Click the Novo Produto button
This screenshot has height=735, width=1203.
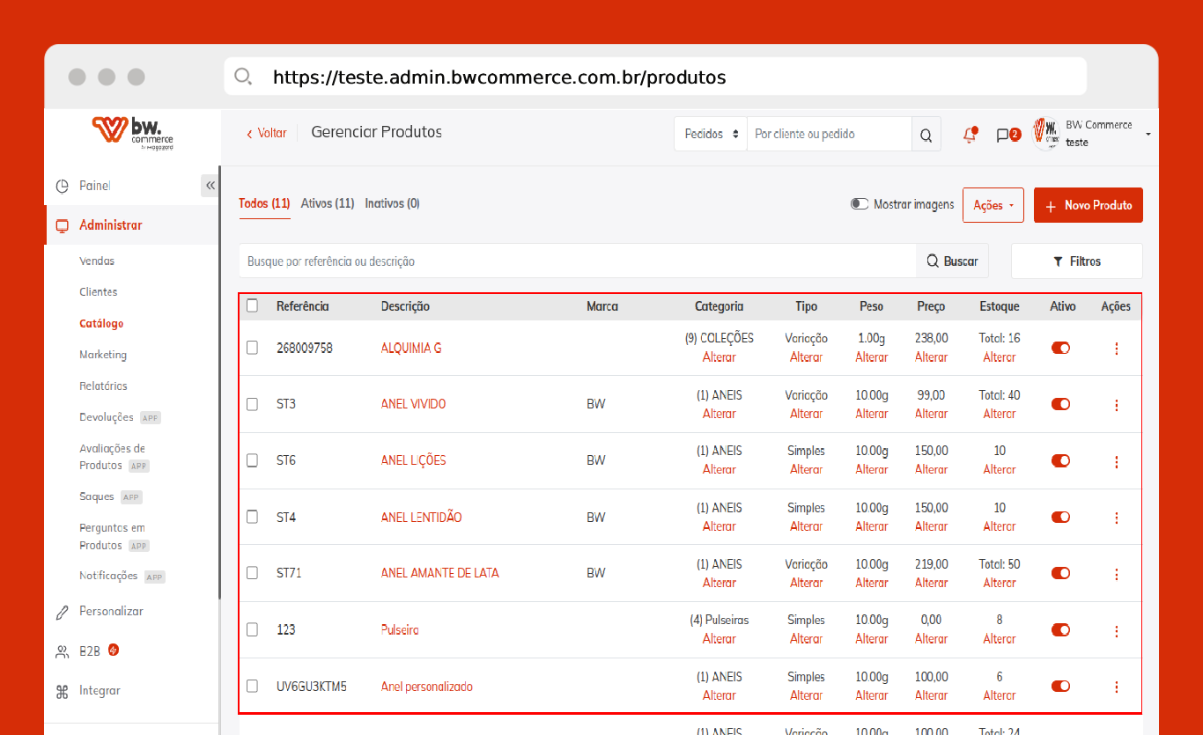coord(1088,205)
